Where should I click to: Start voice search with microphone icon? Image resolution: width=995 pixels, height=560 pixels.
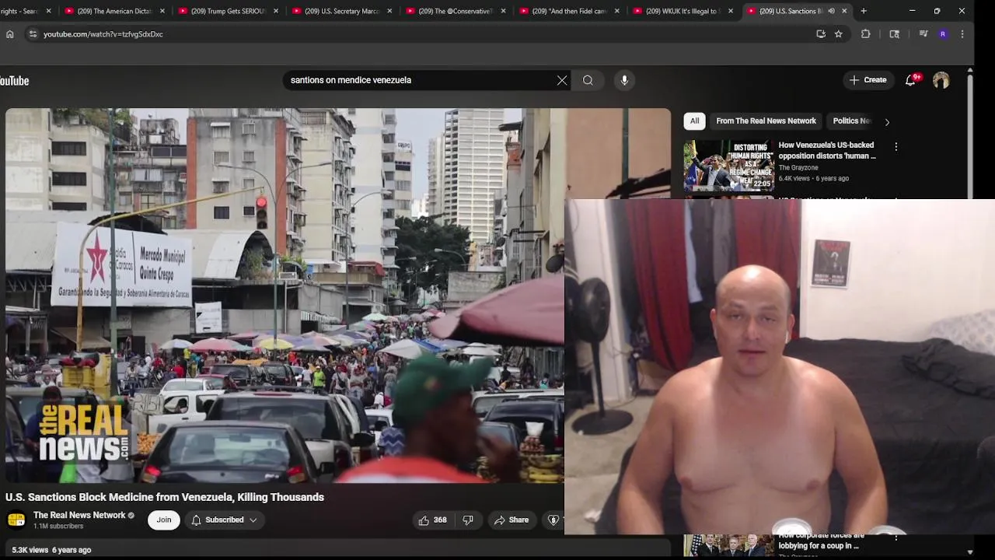(624, 80)
